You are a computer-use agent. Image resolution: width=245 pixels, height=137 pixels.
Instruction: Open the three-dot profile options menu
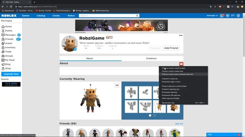tap(181, 35)
